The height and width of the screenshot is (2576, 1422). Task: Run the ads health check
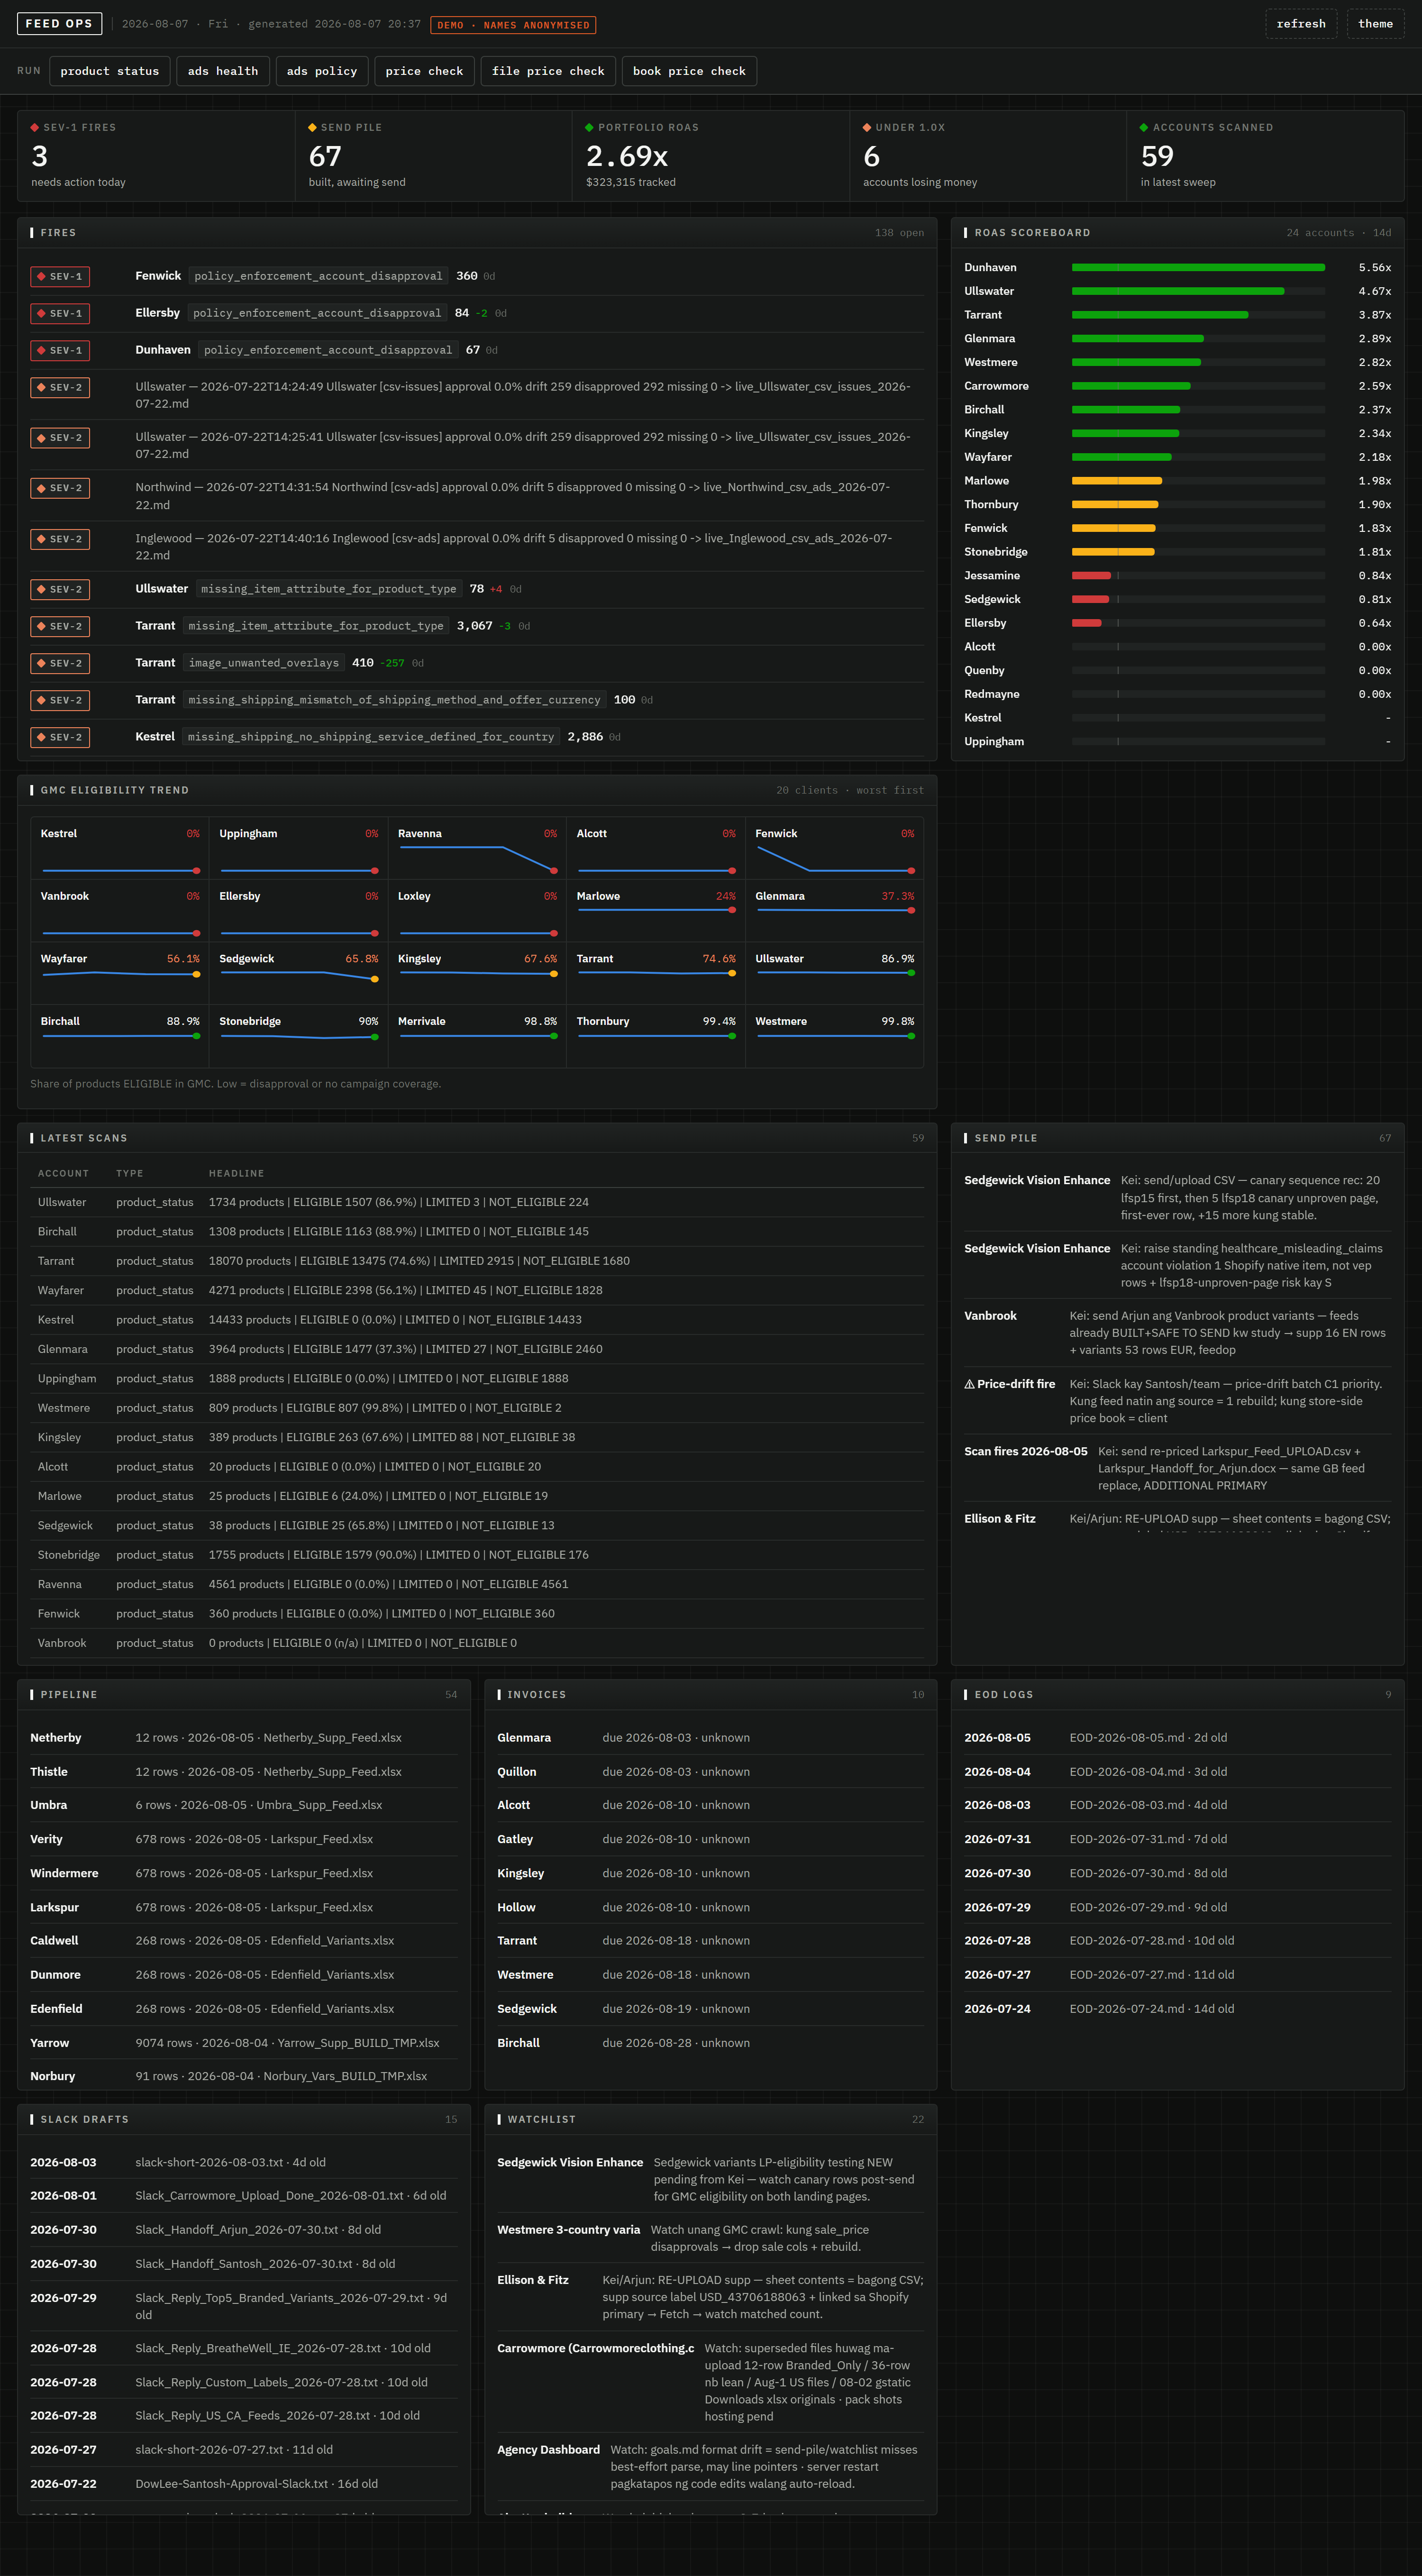[223, 71]
